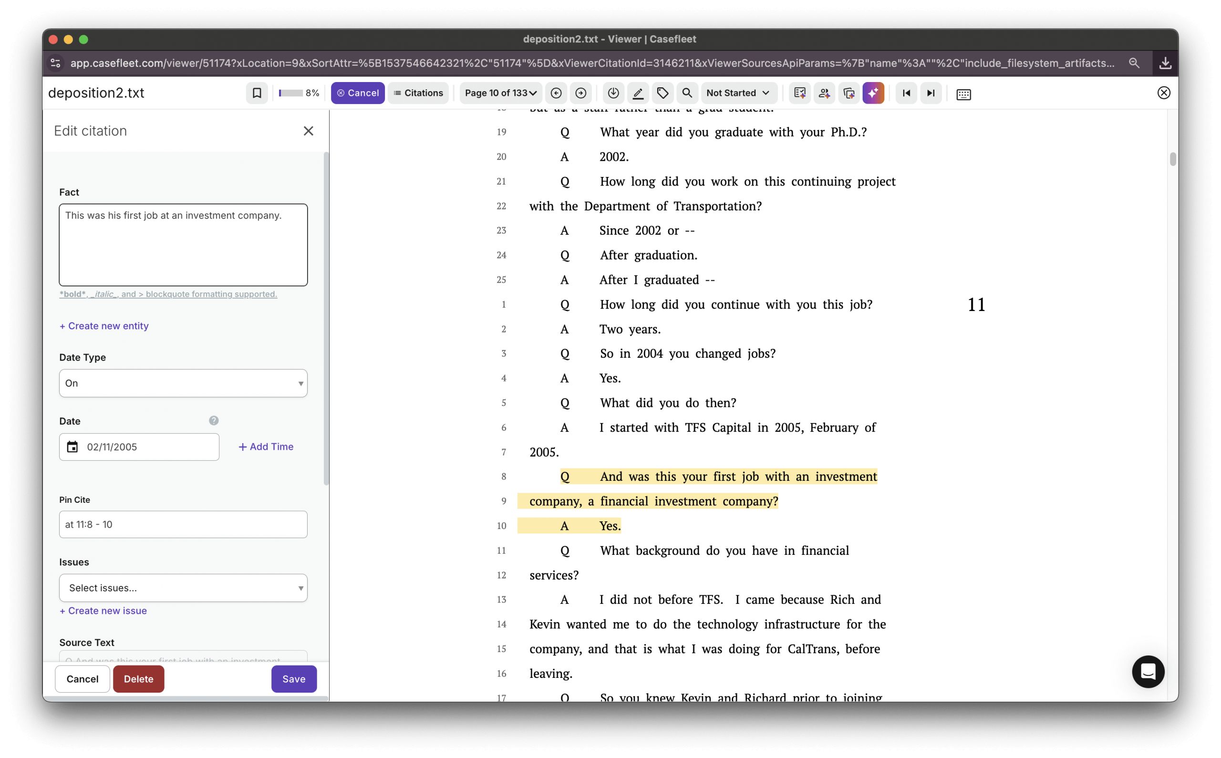The height and width of the screenshot is (758, 1221).
Task: Click the line starting "I started with TFS Capital"
Action: pyautogui.click(x=738, y=427)
